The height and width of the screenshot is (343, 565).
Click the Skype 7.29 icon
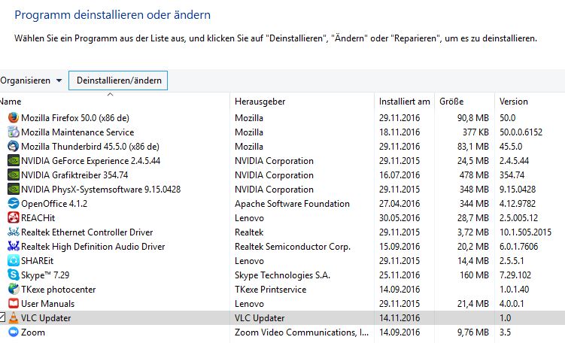point(13,275)
